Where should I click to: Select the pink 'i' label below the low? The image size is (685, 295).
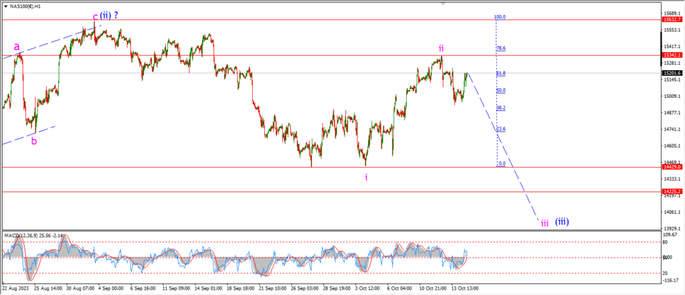point(366,177)
